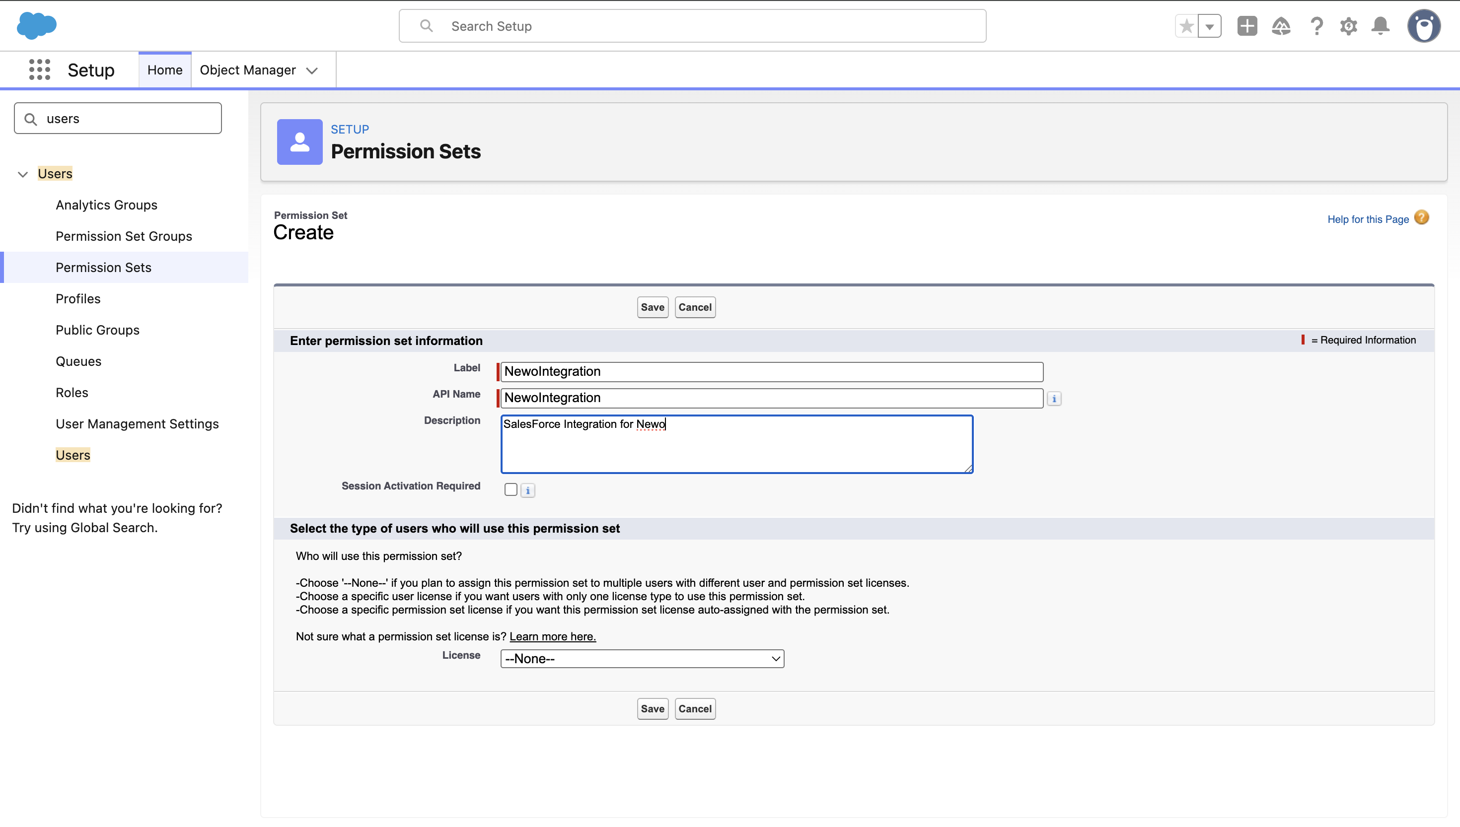Viewport: 1460px width, 827px height.
Task: Click the top Save button
Action: [652, 307]
